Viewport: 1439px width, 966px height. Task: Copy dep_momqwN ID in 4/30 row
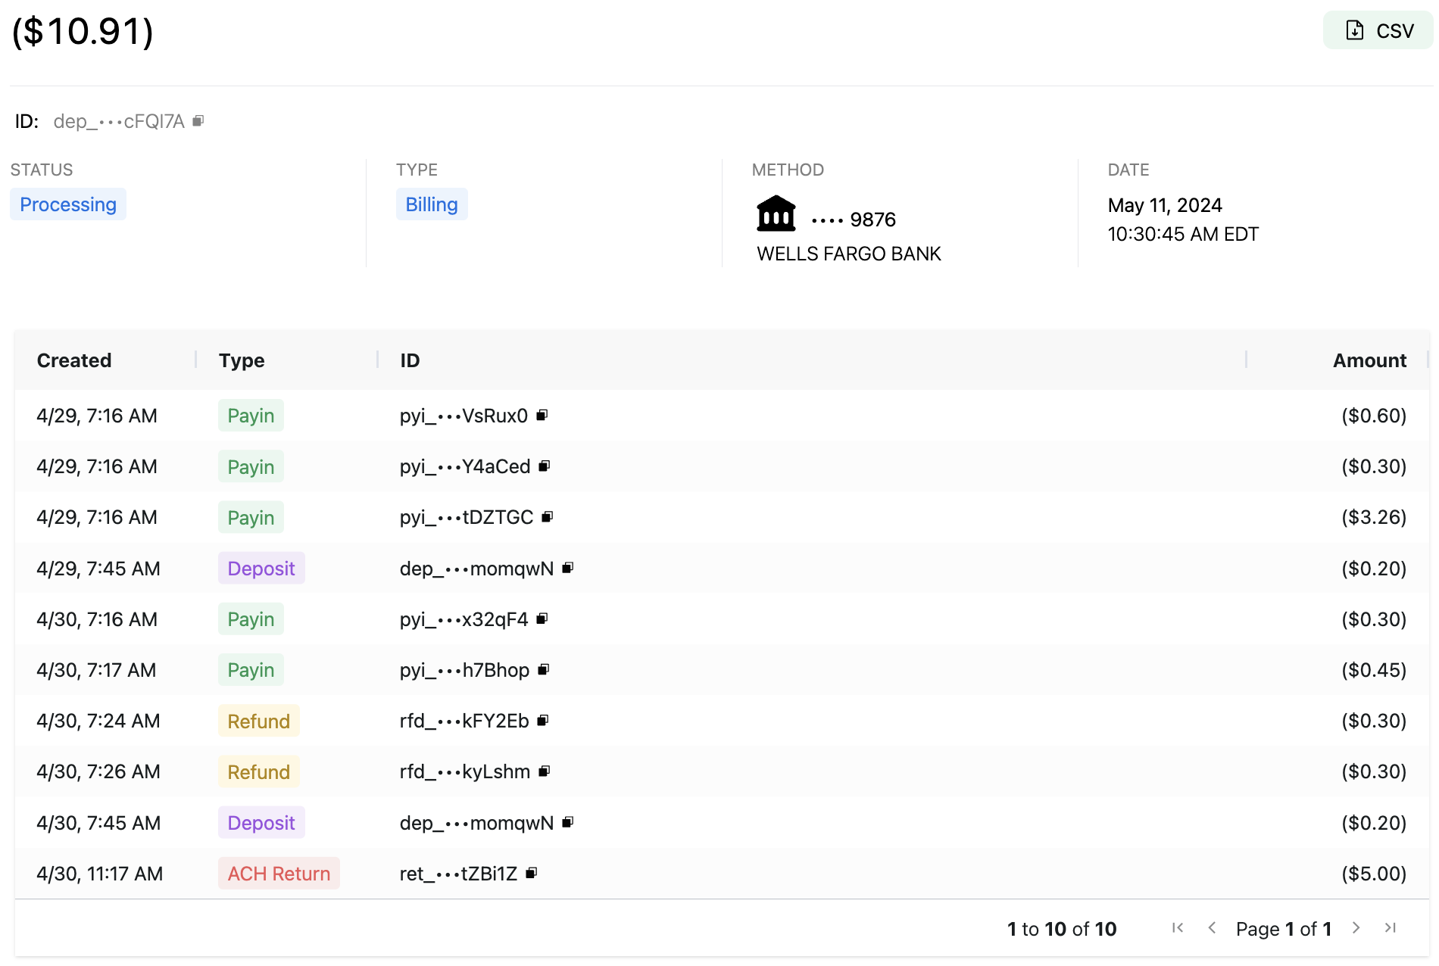coord(568,822)
